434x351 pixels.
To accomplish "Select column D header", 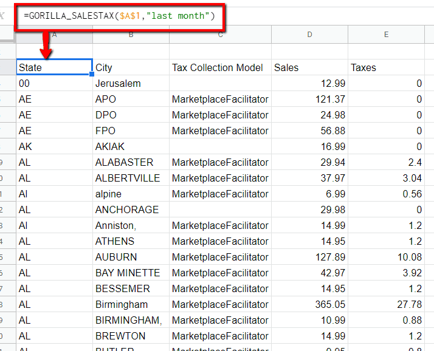I will 309,35.
